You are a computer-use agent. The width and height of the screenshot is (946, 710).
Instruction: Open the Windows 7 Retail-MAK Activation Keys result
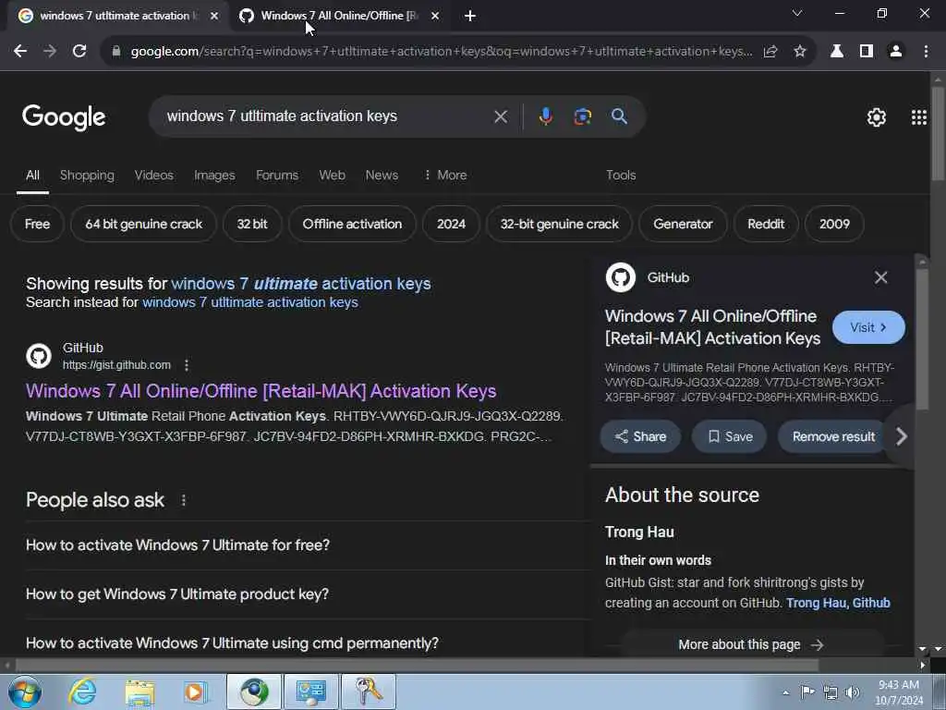click(261, 391)
